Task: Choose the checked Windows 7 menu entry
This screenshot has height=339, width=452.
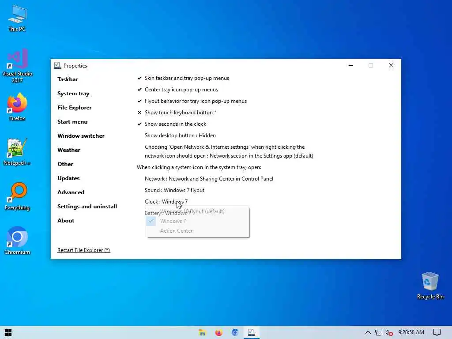Action: pyautogui.click(x=197, y=221)
